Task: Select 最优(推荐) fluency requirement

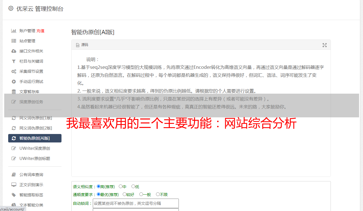Action: click(x=98, y=194)
